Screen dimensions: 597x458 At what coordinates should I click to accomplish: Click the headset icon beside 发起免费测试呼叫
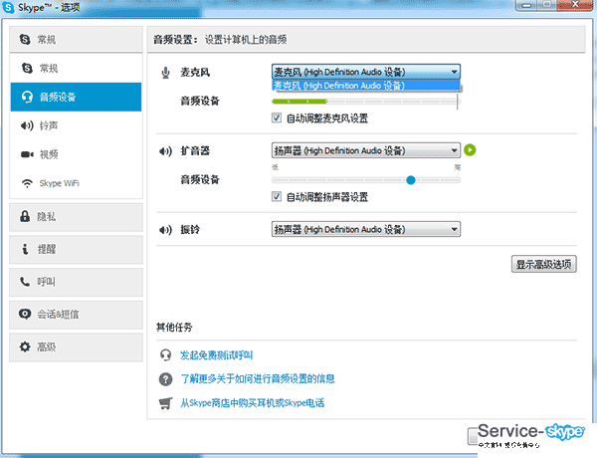pyautogui.click(x=165, y=355)
